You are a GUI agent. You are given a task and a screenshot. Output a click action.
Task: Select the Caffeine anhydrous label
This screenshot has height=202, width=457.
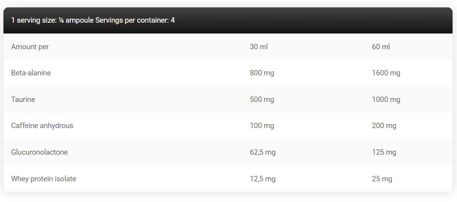pos(42,126)
